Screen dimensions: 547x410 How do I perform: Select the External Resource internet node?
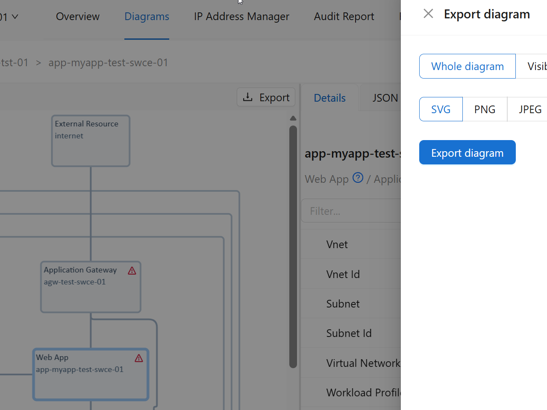click(x=91, y=141)
